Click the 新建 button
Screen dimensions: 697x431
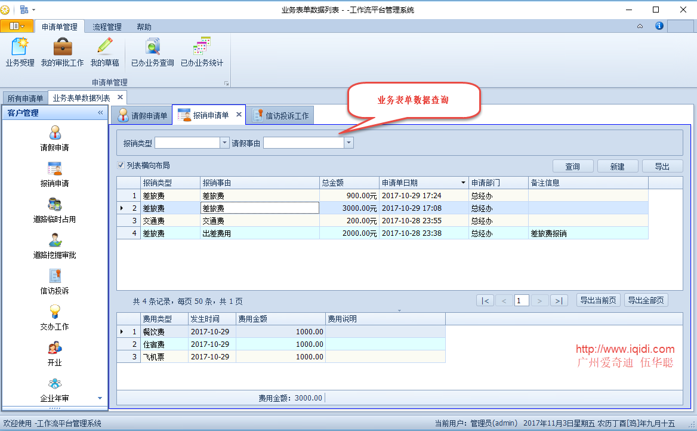[x=618, y=167]
